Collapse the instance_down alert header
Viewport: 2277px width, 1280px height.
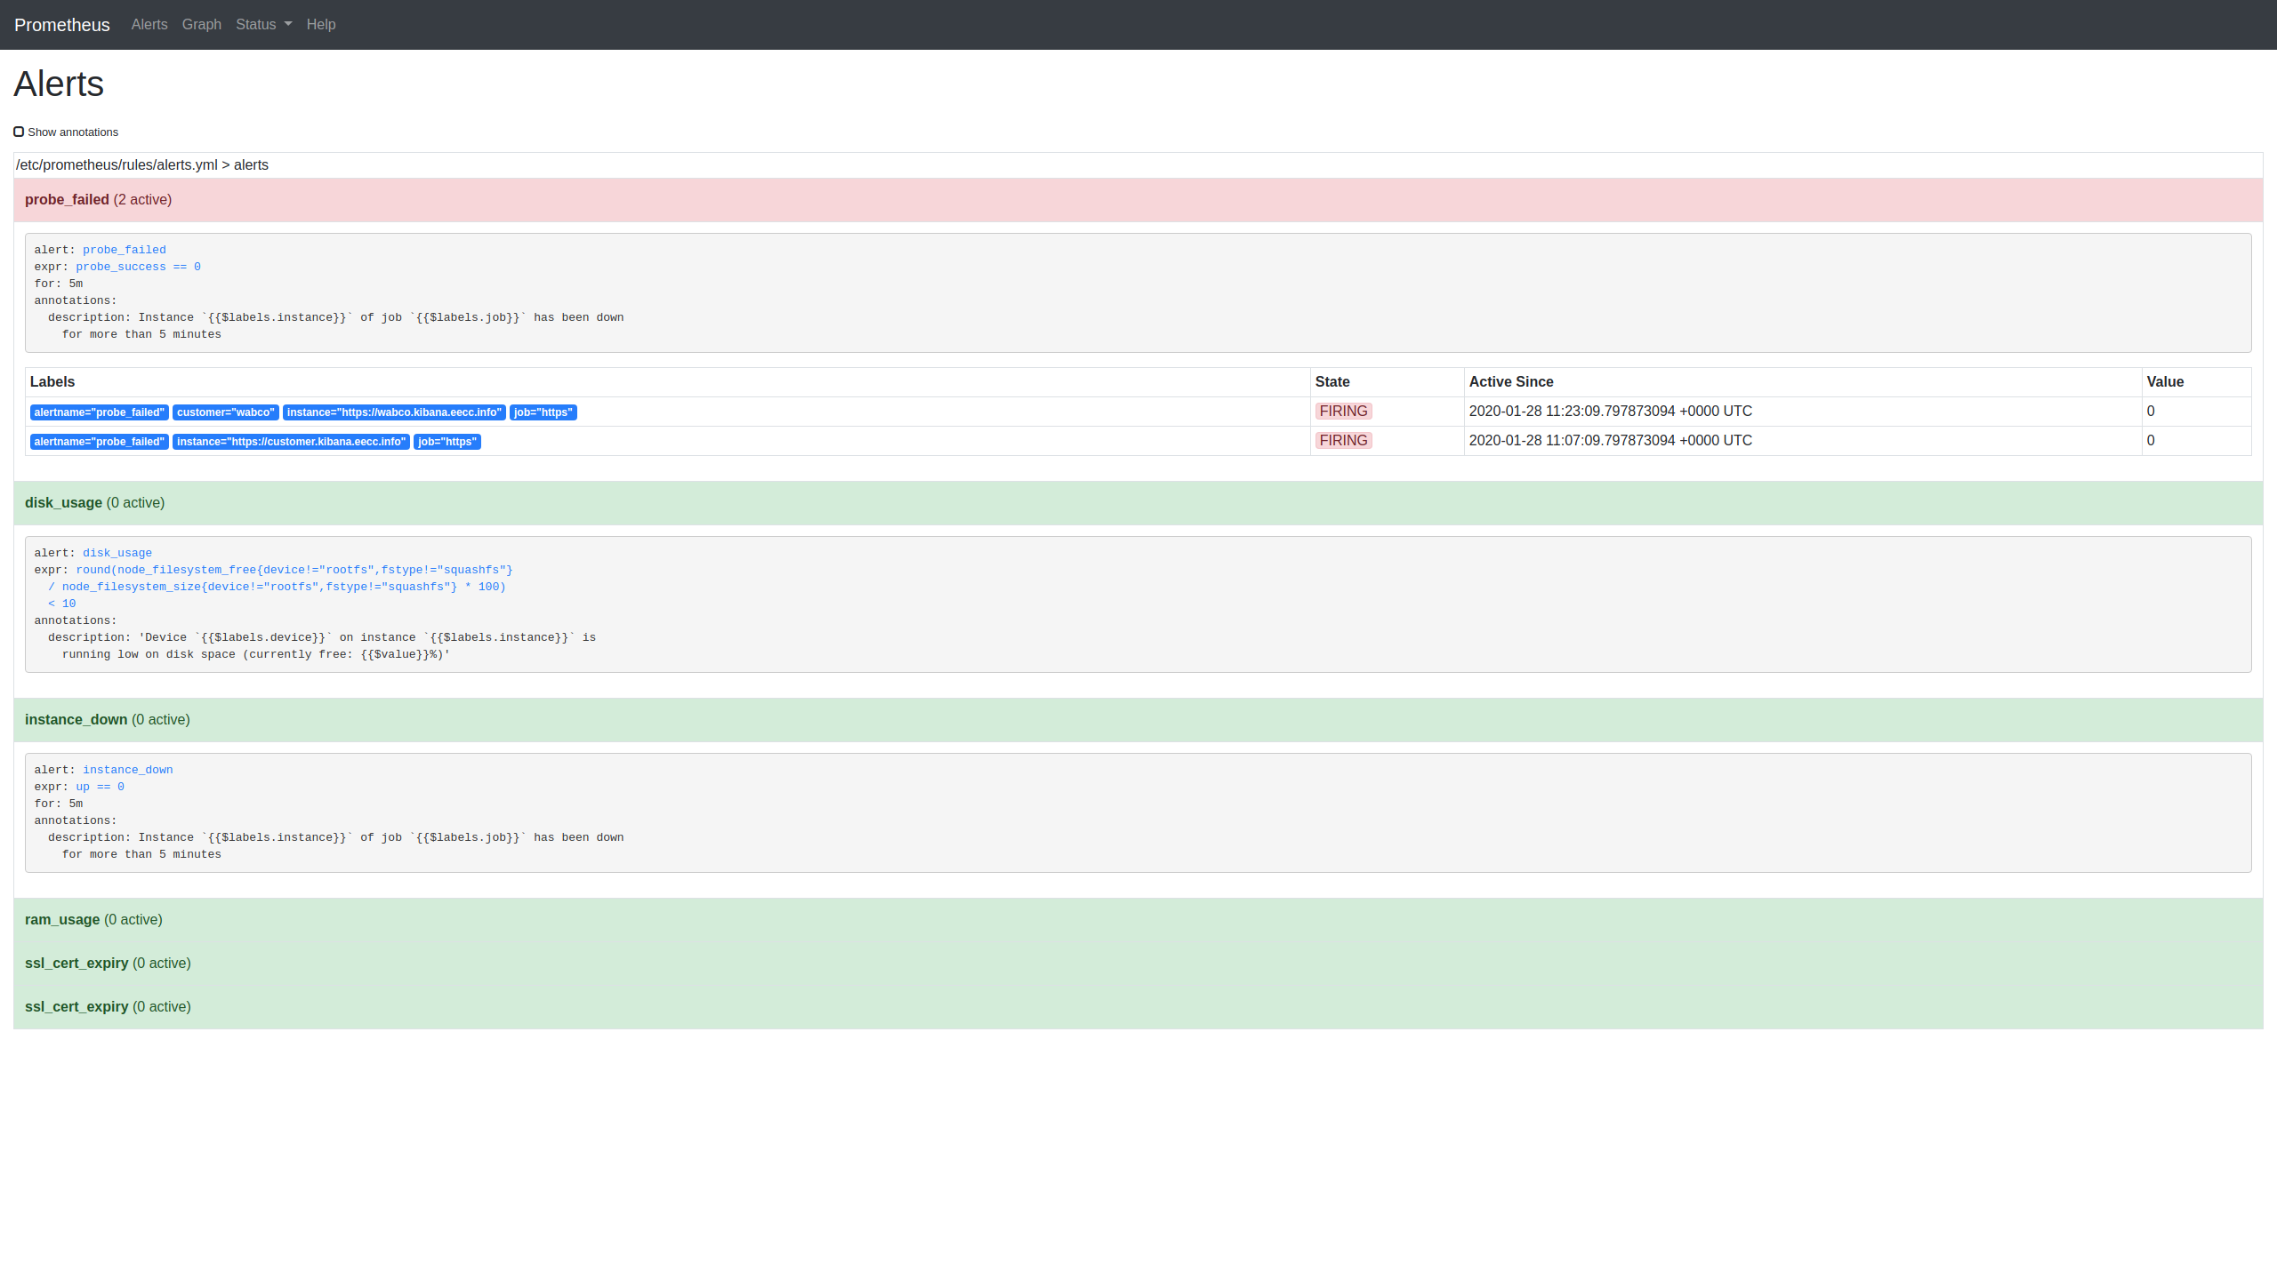pos(76,720)
